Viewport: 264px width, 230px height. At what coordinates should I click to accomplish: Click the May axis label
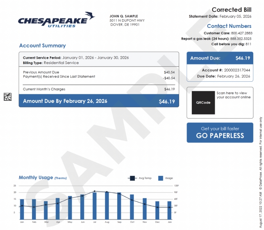tap(70, 222)
